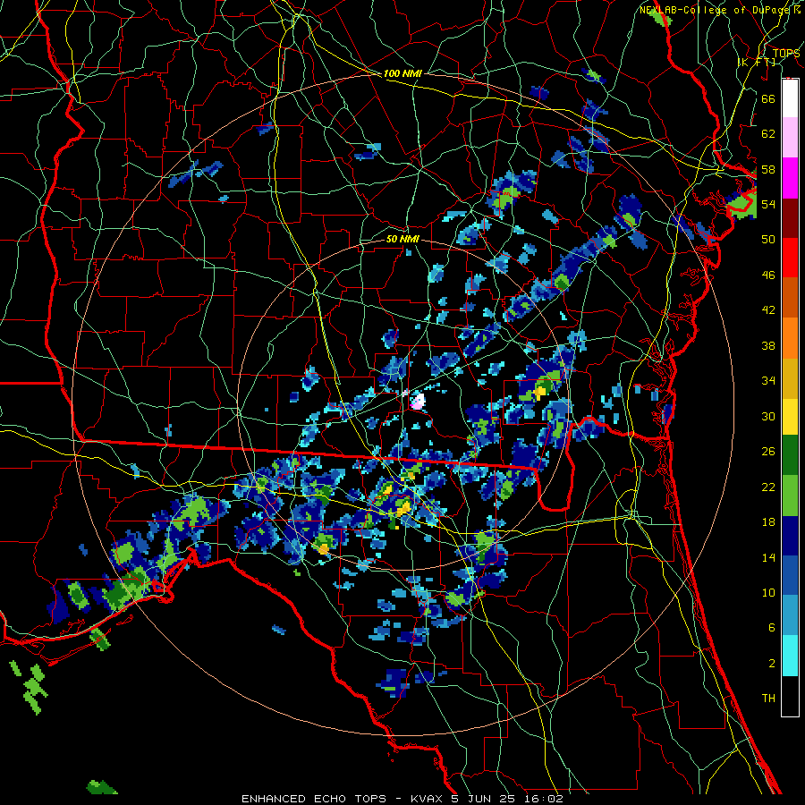Click the legend value "22"
The height and width of the screenshot is (805, 805).
(x=768, y=487)
